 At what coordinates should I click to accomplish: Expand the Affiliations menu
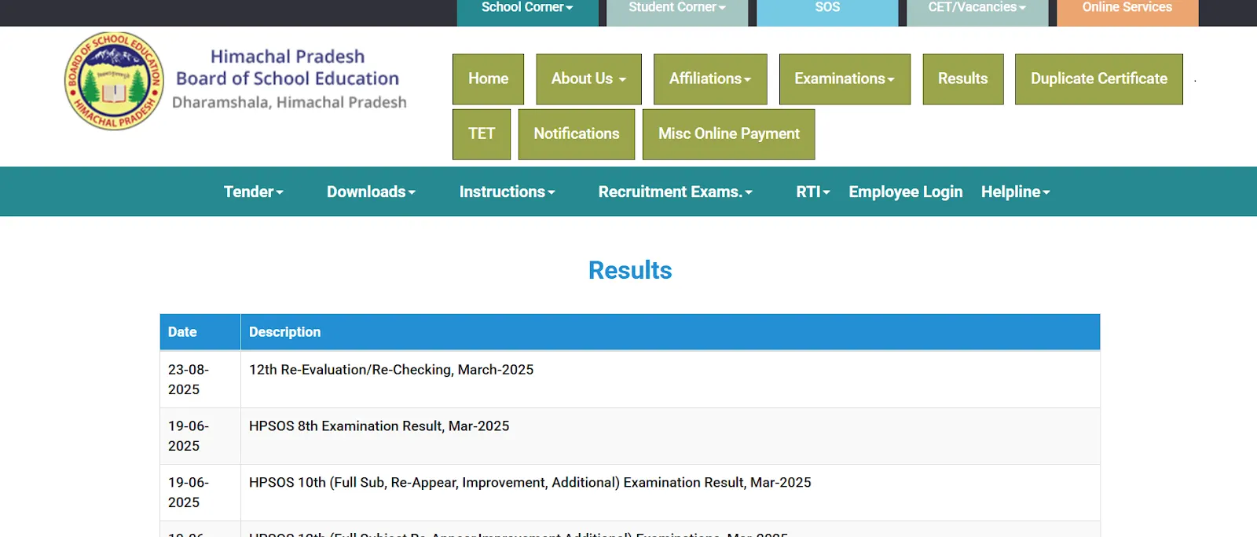tap(710, 79)
